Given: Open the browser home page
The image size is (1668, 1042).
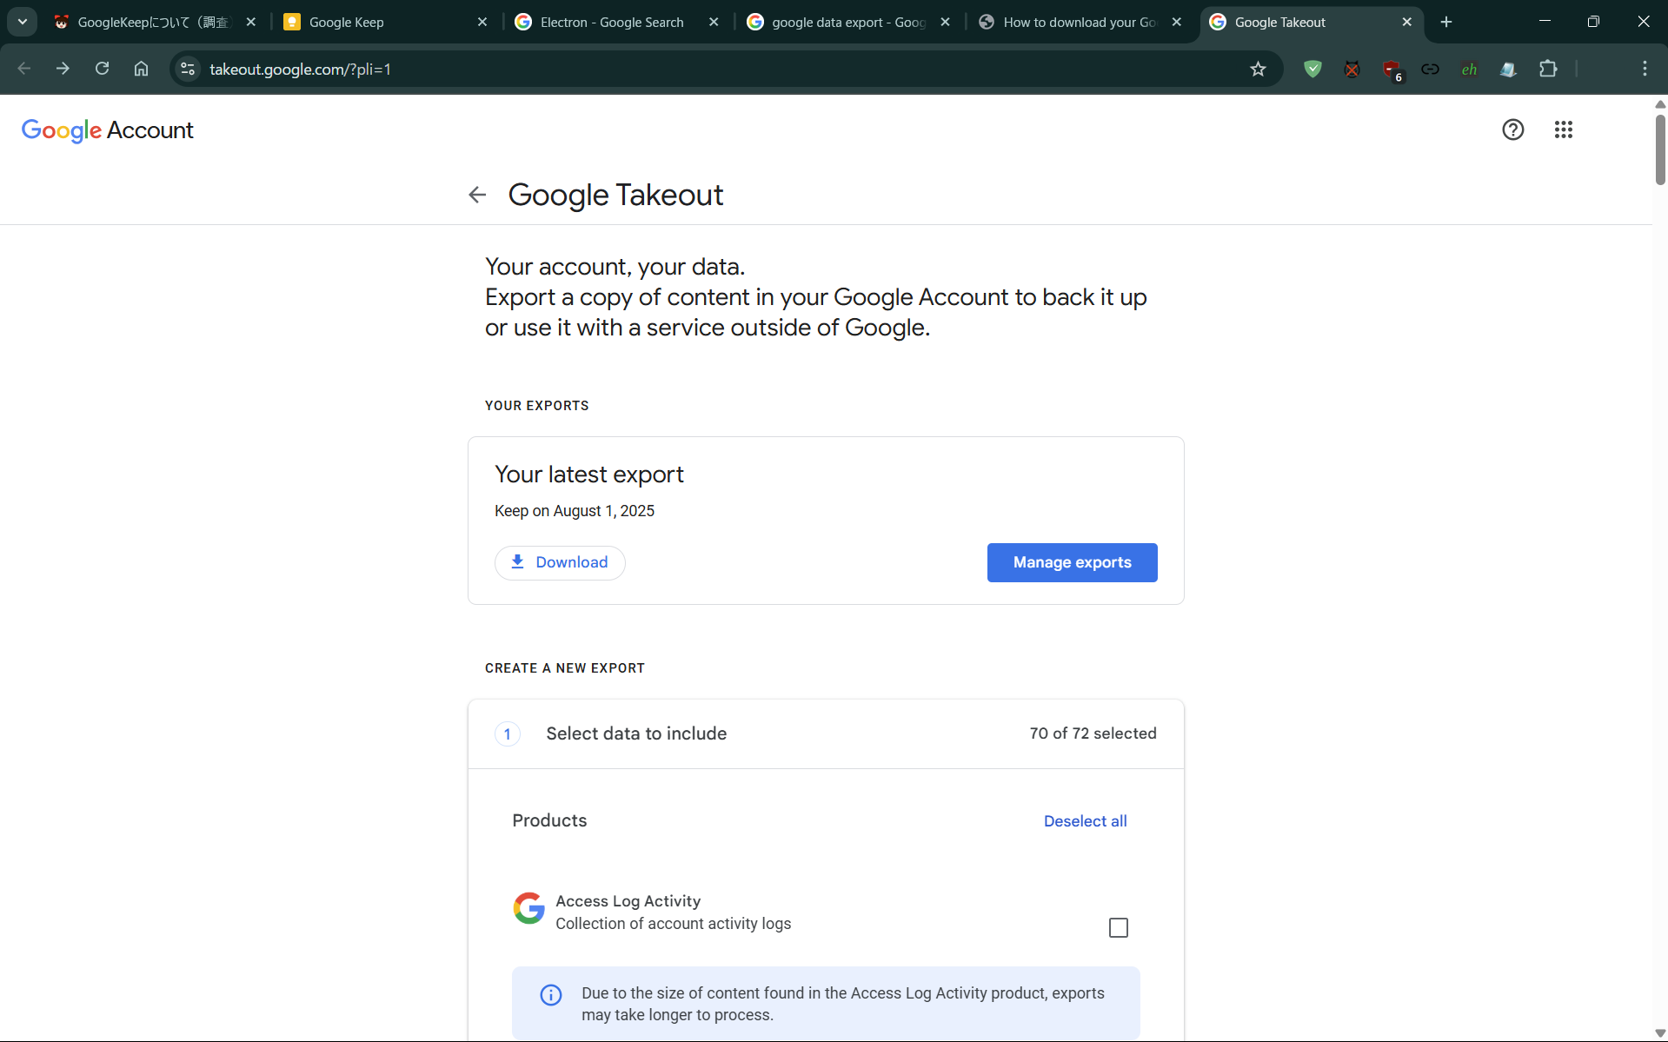Looking at the screenshot, I should point(141,69).
